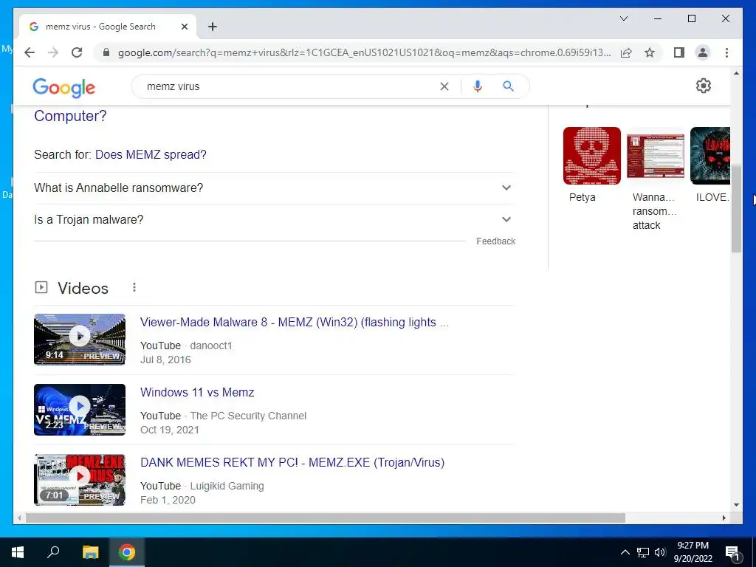Open the volume speaker tray icon
Viewport: 756px width, 567px height.
pos(660,552)
